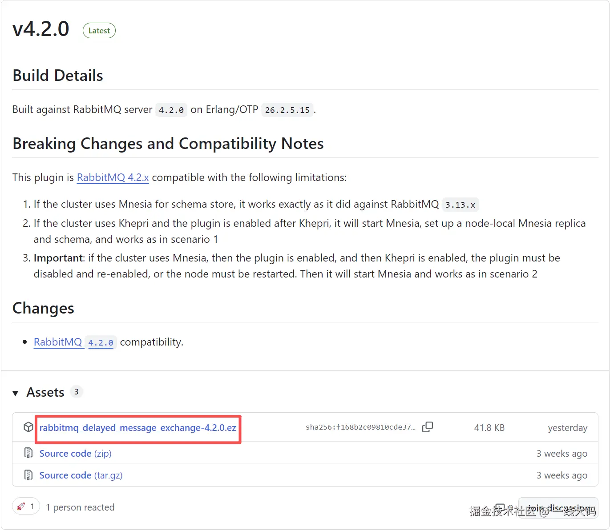Click the 26.2.5.15 Erlang/OTP version tag
The height and width of the screenshot is (531, 610).
click(287, 110)
